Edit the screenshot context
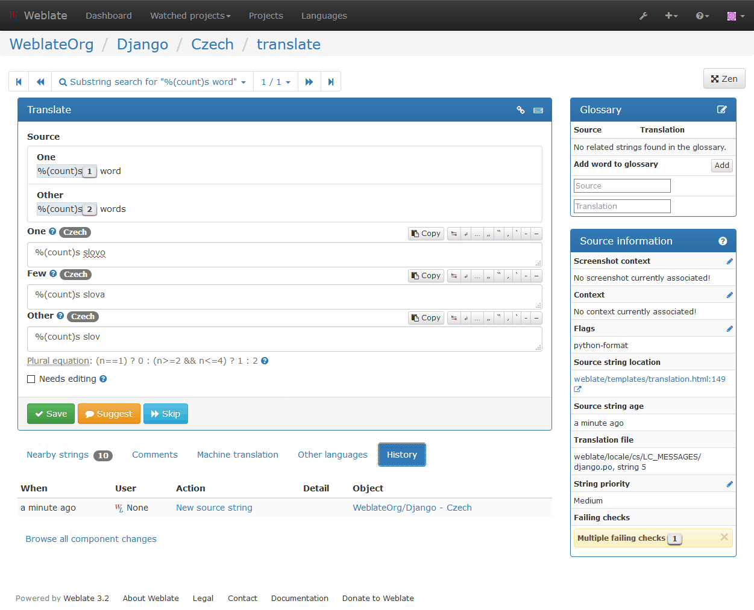The height and width of the screenshot is (610, 754). (729, 261)
